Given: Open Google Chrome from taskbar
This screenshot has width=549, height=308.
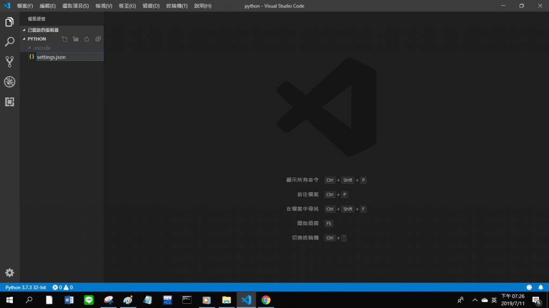Looking at the screenshot, I should click(x=266, y=300).
